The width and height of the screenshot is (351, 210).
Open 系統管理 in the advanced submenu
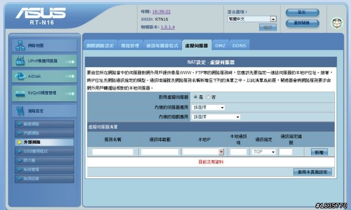pos(44,170)
